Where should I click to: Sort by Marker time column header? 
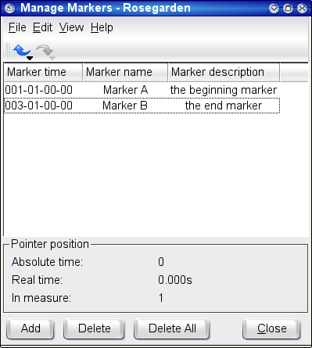click(x=43, y=72)
